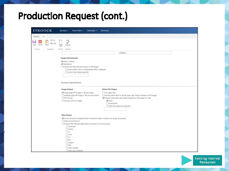
Task: Check the Subject field checkbox
Action: tap(67, 142)
